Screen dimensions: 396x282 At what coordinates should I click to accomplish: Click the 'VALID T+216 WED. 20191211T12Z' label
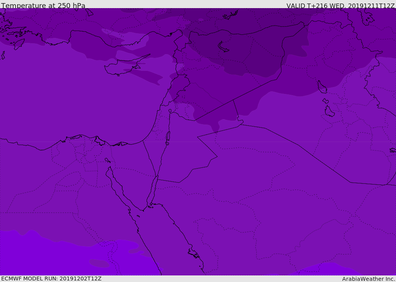point(340,5)
